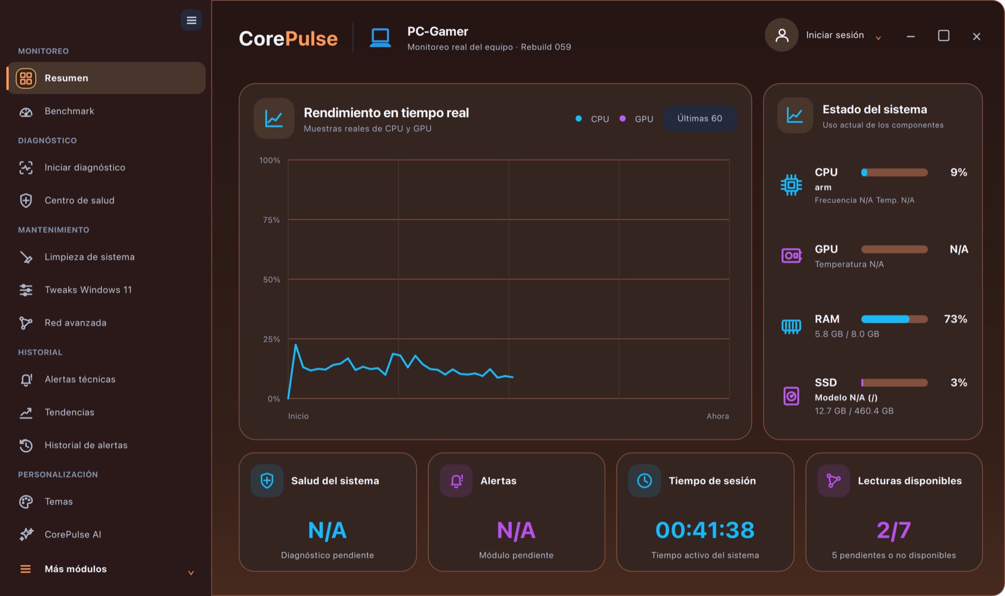Open Tweaks Windows 11 page
1005x596 pixels.
pyautogui.click(x=106, y=290)
